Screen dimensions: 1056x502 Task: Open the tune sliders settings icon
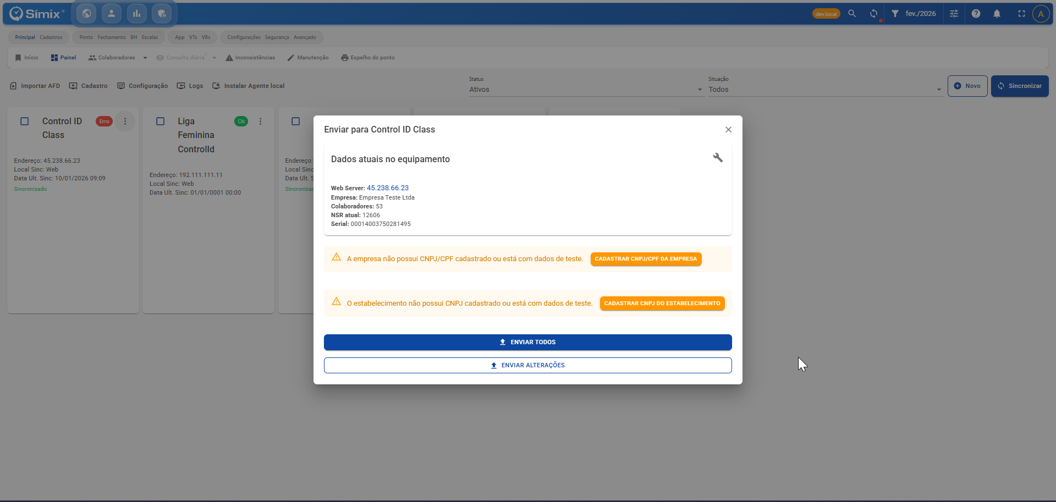click(954, 14)
